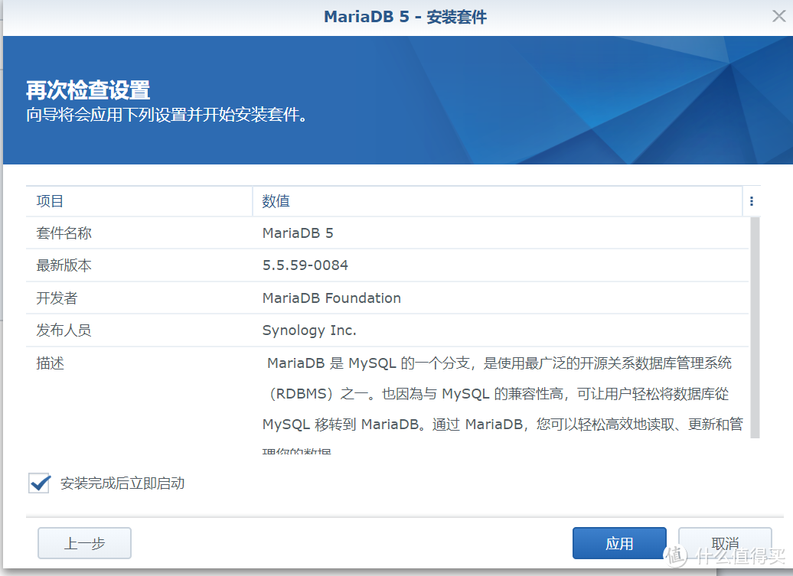Close the MariaDB 5 install dialog

pos(779,16)
